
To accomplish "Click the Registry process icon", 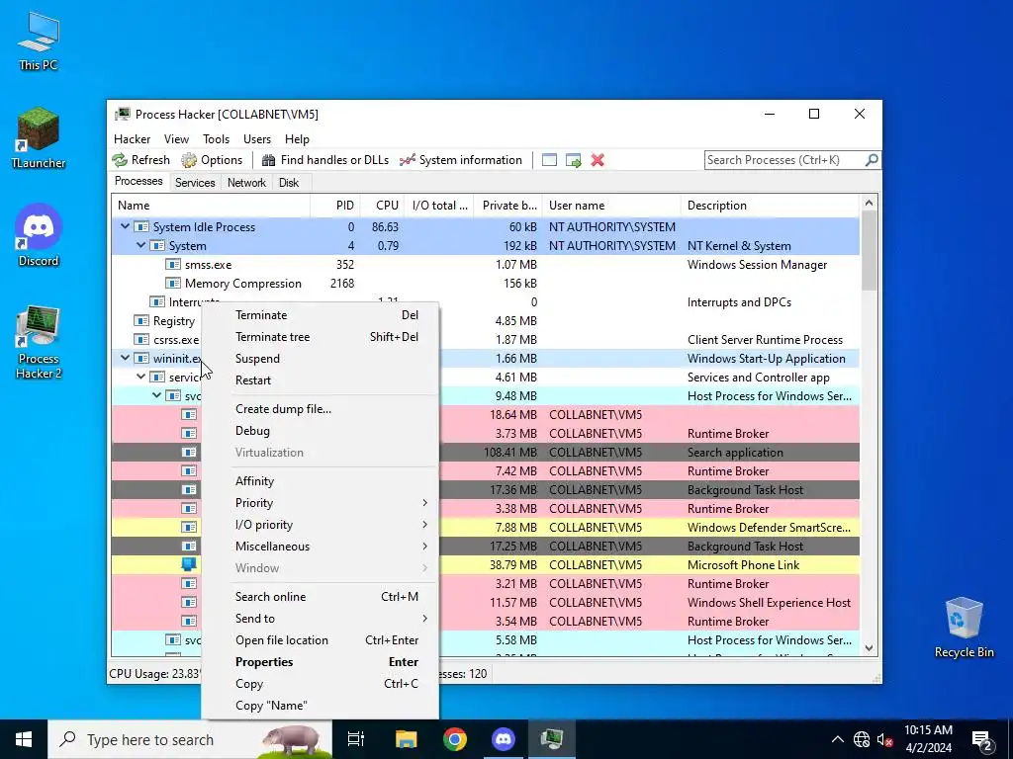I will 140,321.
